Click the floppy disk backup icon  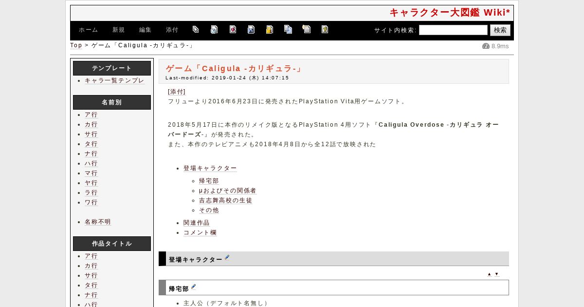(x=251, y=29)
